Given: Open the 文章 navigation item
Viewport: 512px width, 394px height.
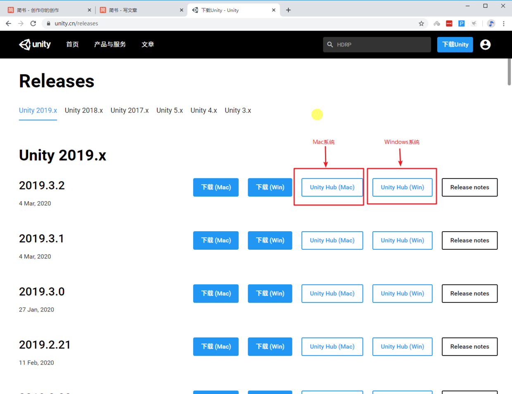Looking at the screenshot, I should [148, 44].
